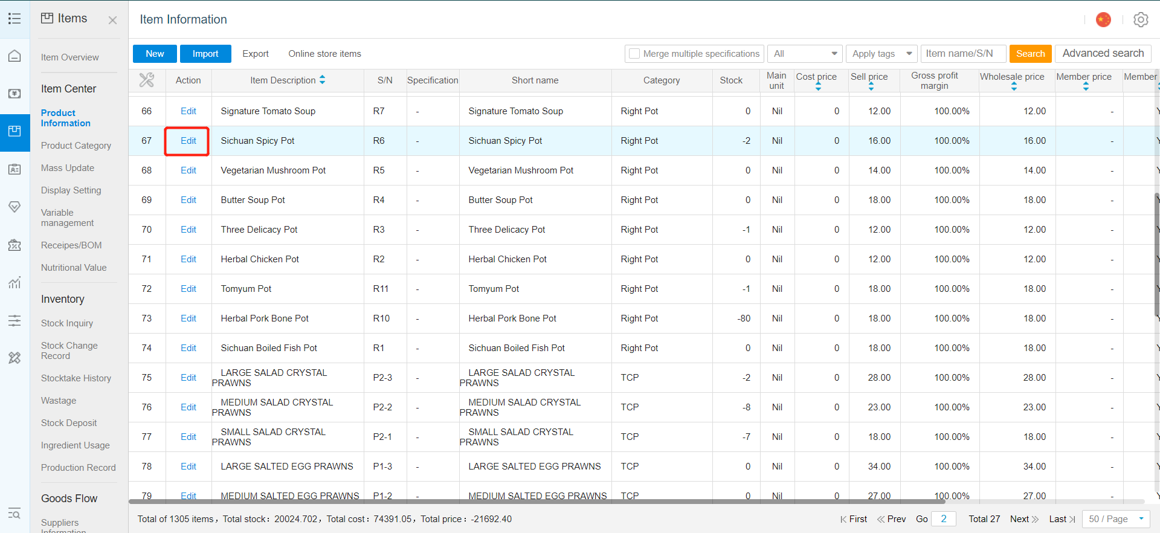The width and height of the screenshot is (1160, 533).
Task: Click the orange Search button
Action: [1030, 54]
